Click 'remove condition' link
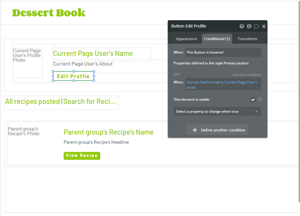The height and width of the screenshot is (216, 300). [x=247, y=75]
